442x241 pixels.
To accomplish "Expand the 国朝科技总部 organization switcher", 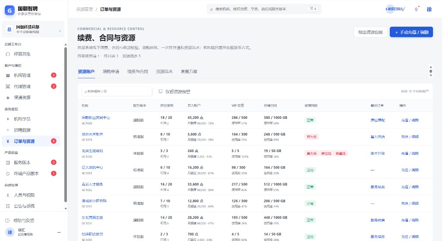I will [x=33, y=29].
